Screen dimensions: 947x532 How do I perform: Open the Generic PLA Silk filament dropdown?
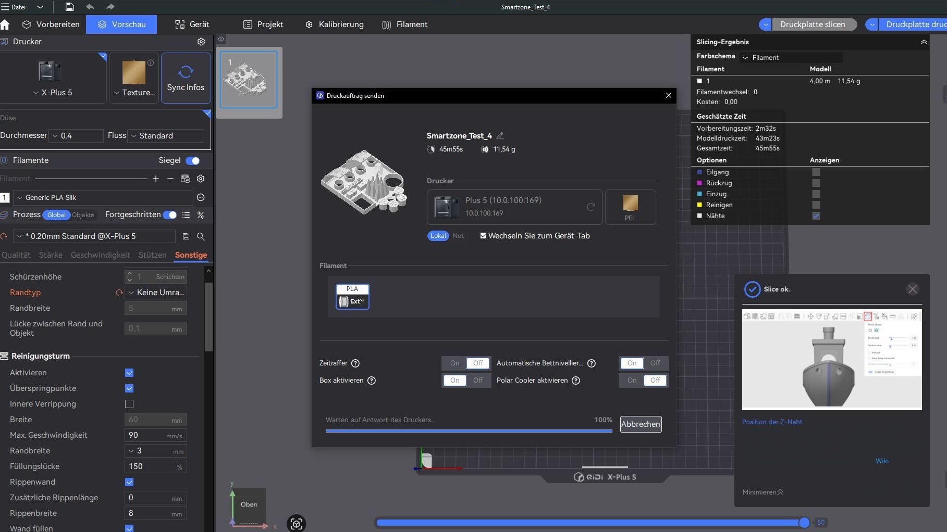pos(104,198)
